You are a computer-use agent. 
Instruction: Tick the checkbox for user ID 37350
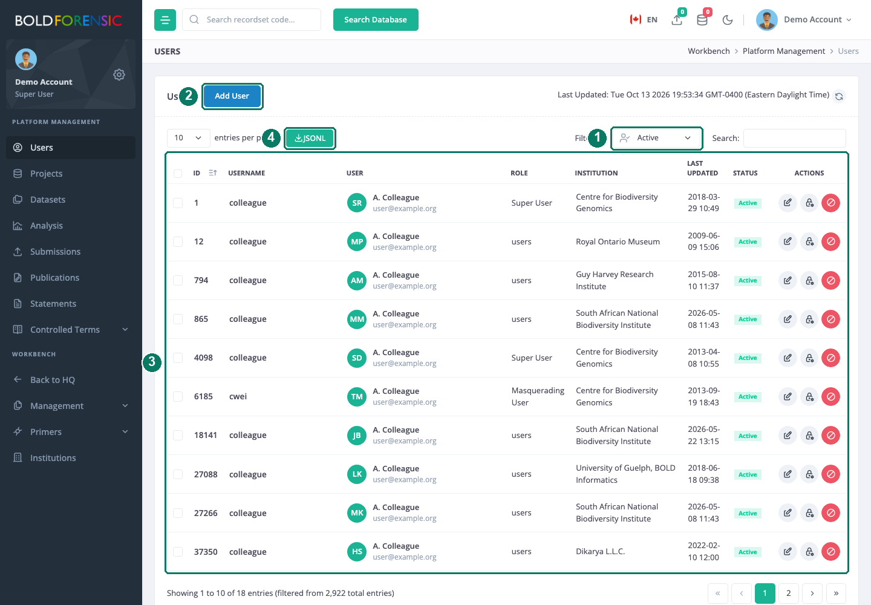(x=178, y=552)
